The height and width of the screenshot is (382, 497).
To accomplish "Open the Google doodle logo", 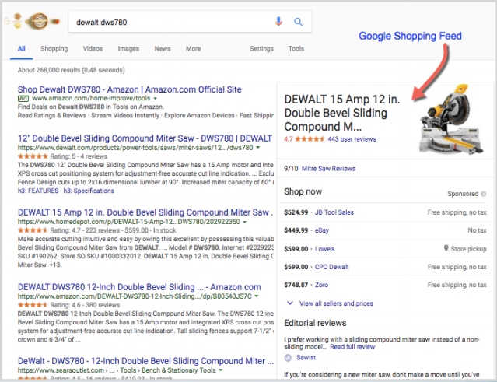I will point(32,21).
